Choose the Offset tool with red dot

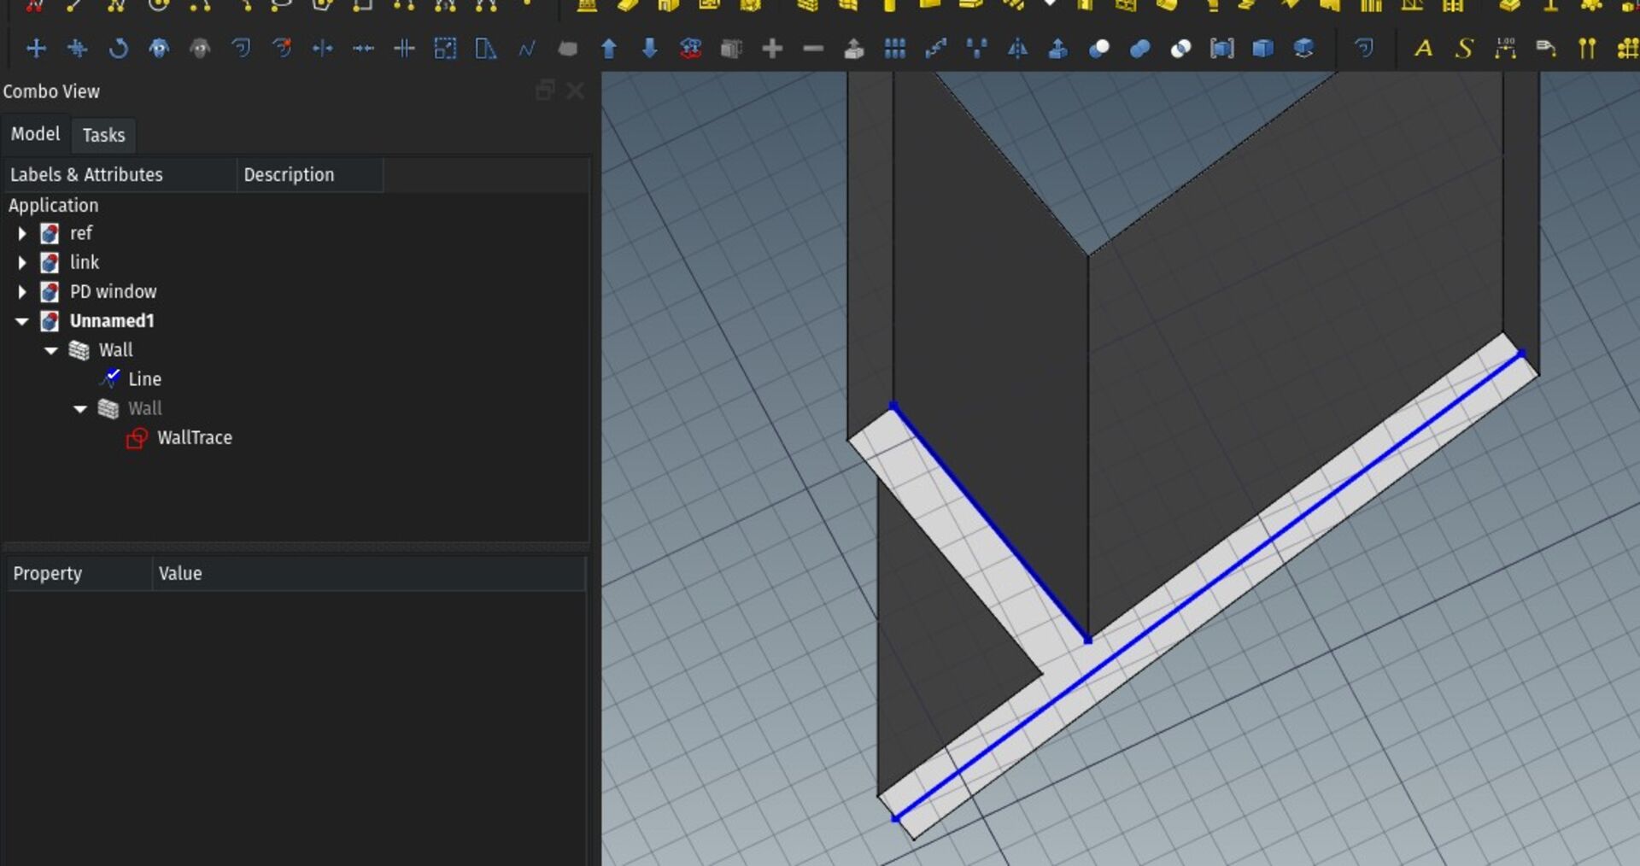282,49
